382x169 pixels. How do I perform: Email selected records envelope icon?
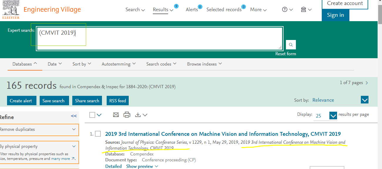(116, 115)
